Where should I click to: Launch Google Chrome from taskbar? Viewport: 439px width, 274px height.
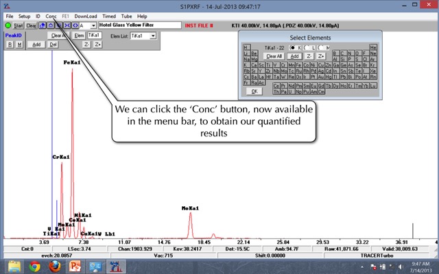[34, 266]
